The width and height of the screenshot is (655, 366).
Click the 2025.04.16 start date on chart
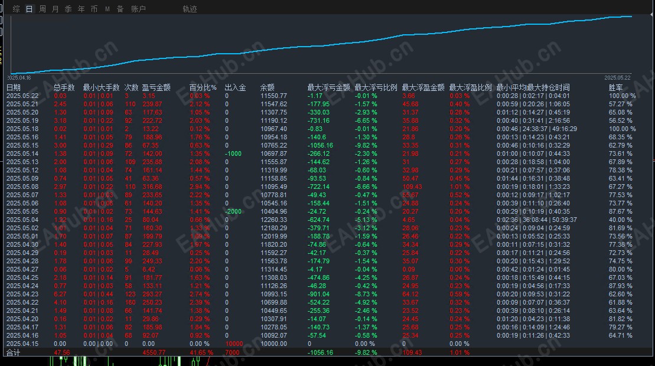[x=19, y=77]
